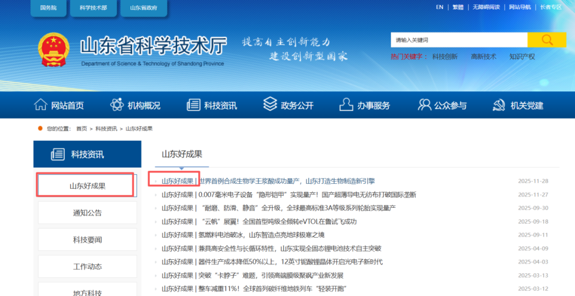
Task: Click the newspaper icon beside 科技资讯 in navbar
Action: coord(193,105)
